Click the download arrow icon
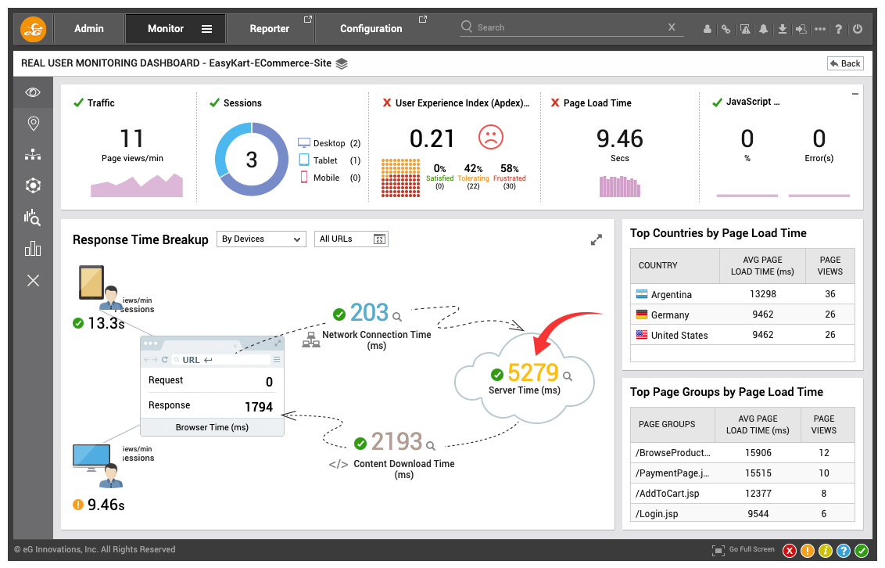The height and width of the screenshot is (568, 885). click(783, 29)
